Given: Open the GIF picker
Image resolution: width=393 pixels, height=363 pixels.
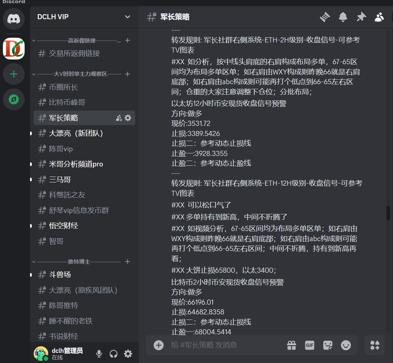Looking at the screenshot, I should tap(310, 345).
